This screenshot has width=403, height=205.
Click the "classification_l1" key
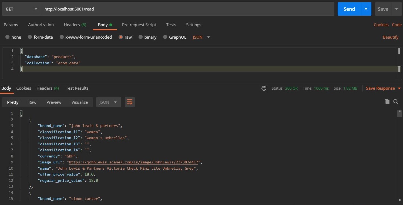[59, 132]
